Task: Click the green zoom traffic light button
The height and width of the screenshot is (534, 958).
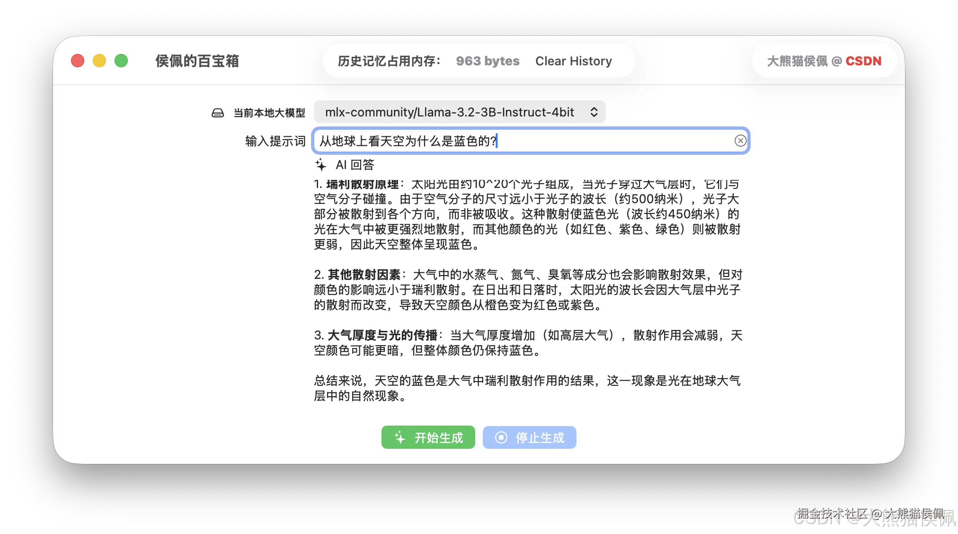Action: 121,61
